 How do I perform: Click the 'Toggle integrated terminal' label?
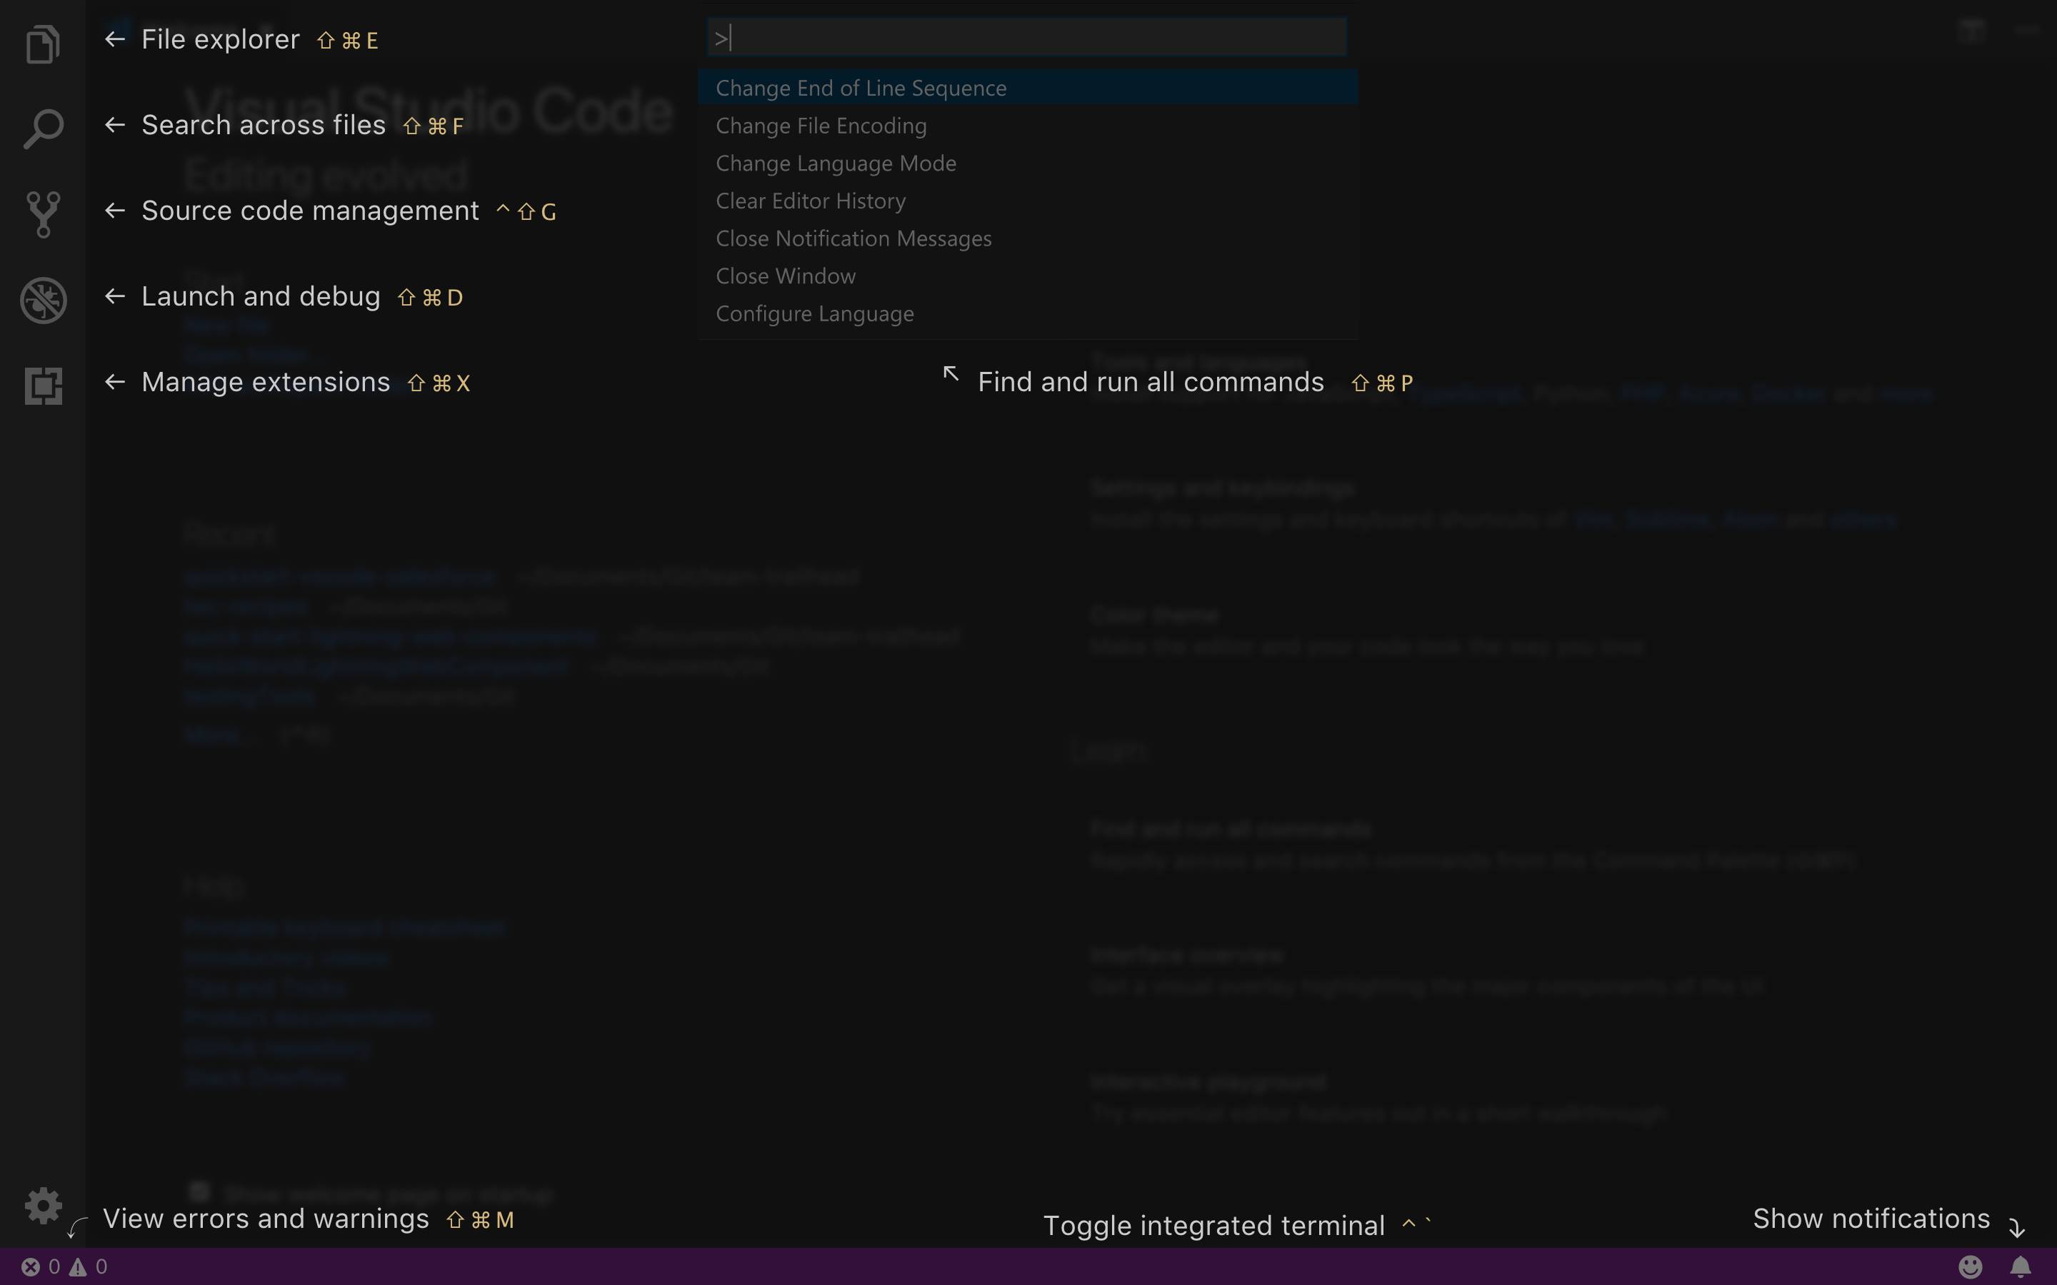pos(1213,1226)
